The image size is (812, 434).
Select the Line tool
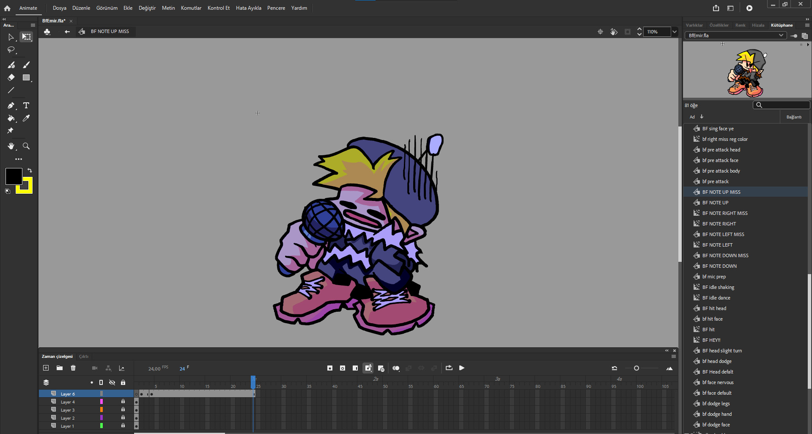11,90
